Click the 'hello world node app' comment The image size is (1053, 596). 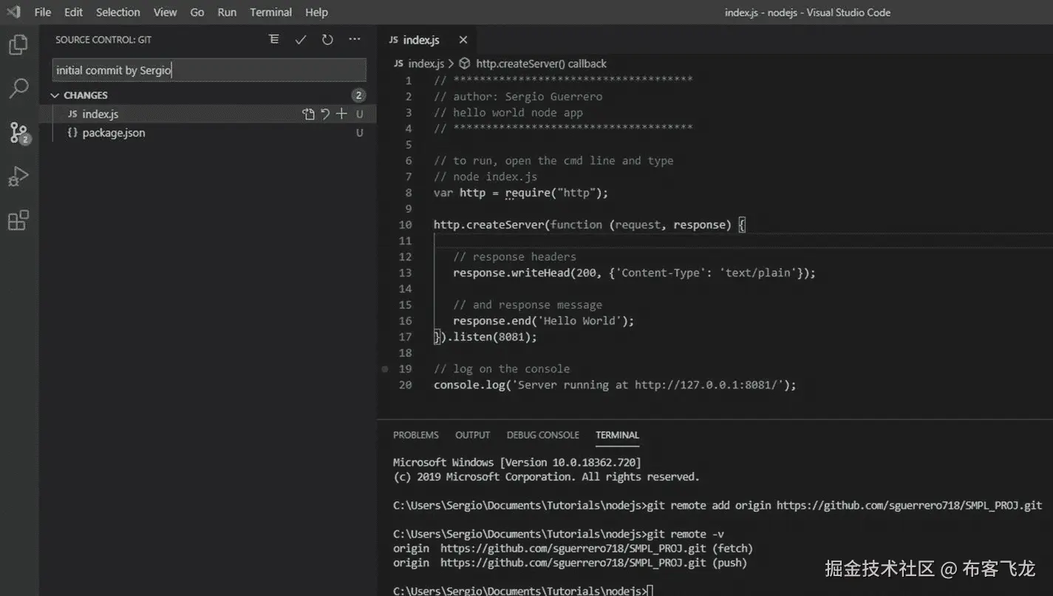pos(508,112)
